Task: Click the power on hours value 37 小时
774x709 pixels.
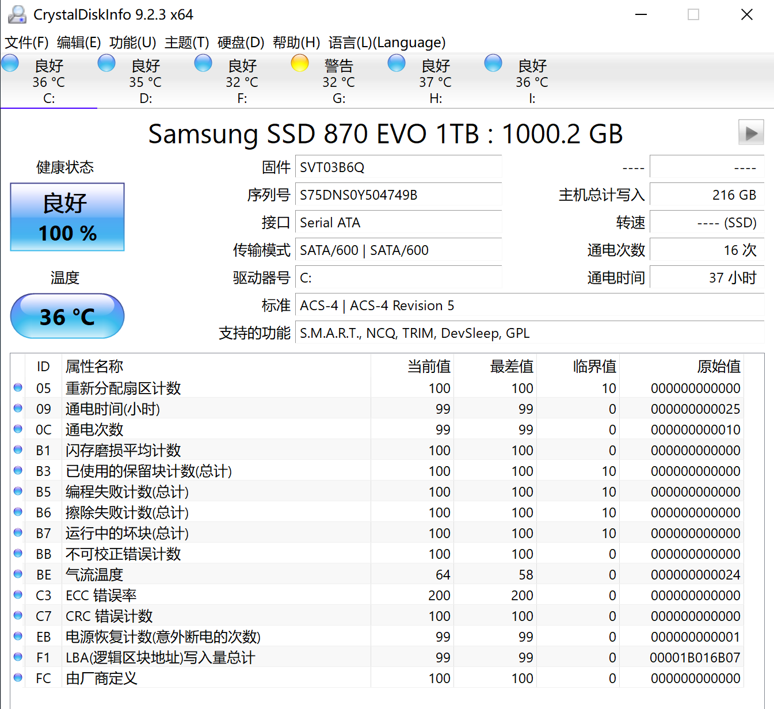Action: [707, 278]
